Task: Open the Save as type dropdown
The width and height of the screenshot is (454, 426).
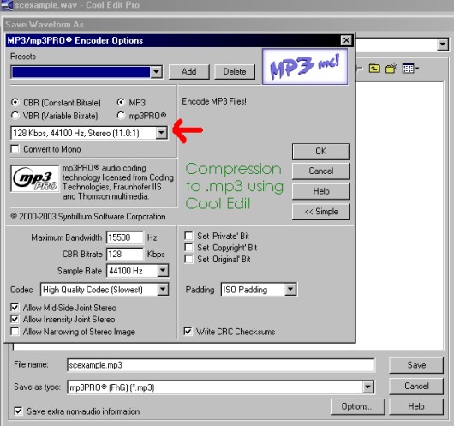Action: (367, 387)
